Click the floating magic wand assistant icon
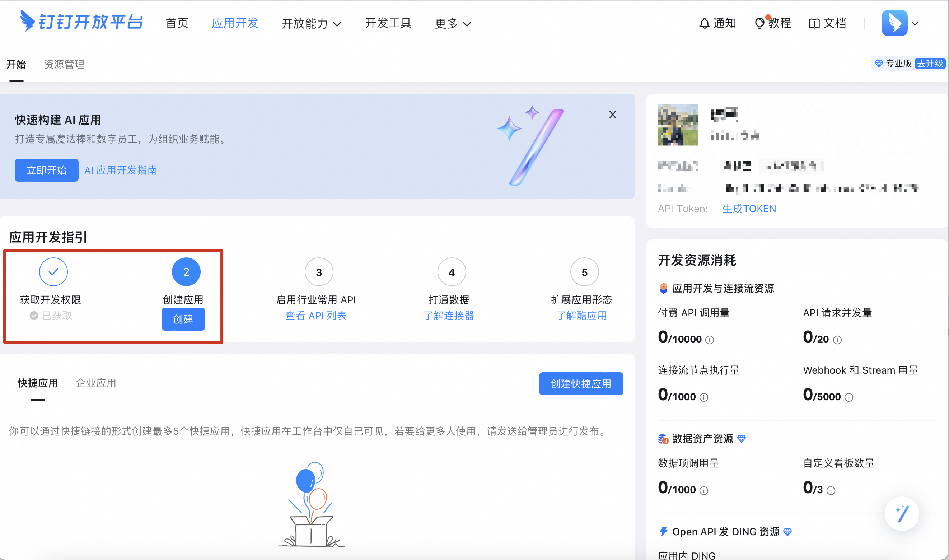The height and width of the screenshot is (560, 949). (x=902, y=514)
